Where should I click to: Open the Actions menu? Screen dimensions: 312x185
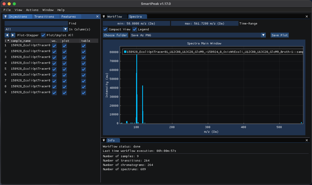[x=32, y=10]
